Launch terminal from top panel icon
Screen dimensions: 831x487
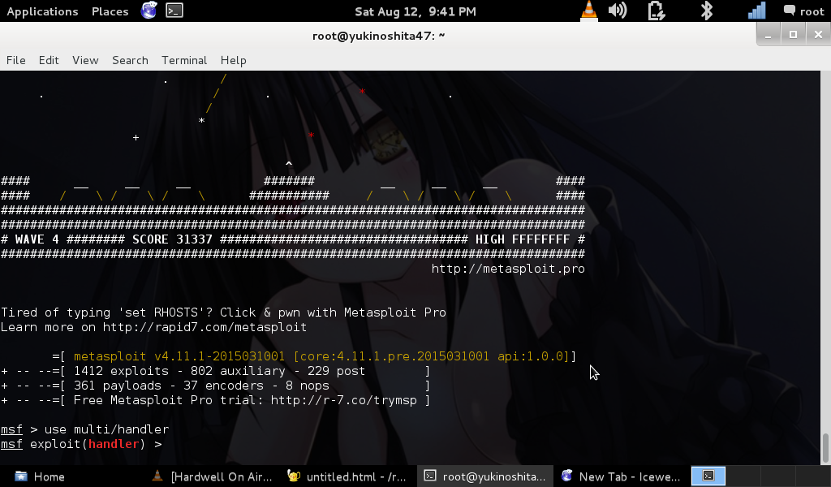coord(174,10)
